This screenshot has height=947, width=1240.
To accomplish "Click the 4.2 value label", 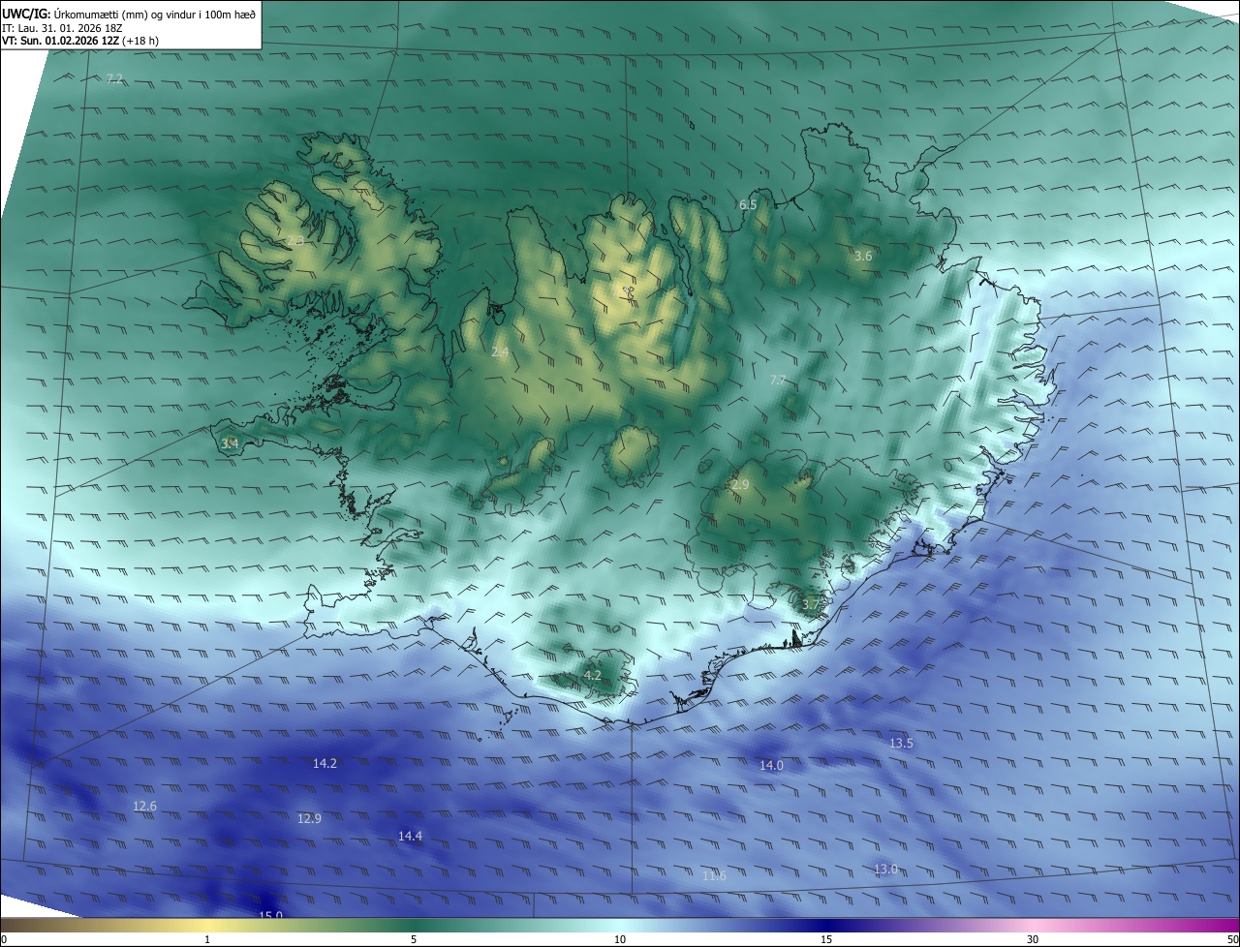I will (x=593, y=675).
